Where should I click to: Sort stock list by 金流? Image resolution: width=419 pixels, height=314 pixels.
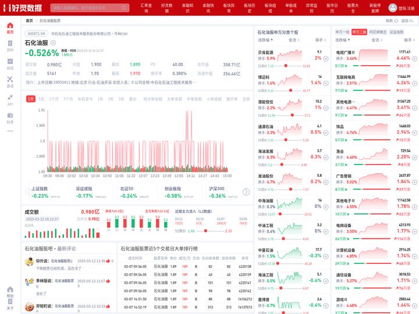pos(294,40)
